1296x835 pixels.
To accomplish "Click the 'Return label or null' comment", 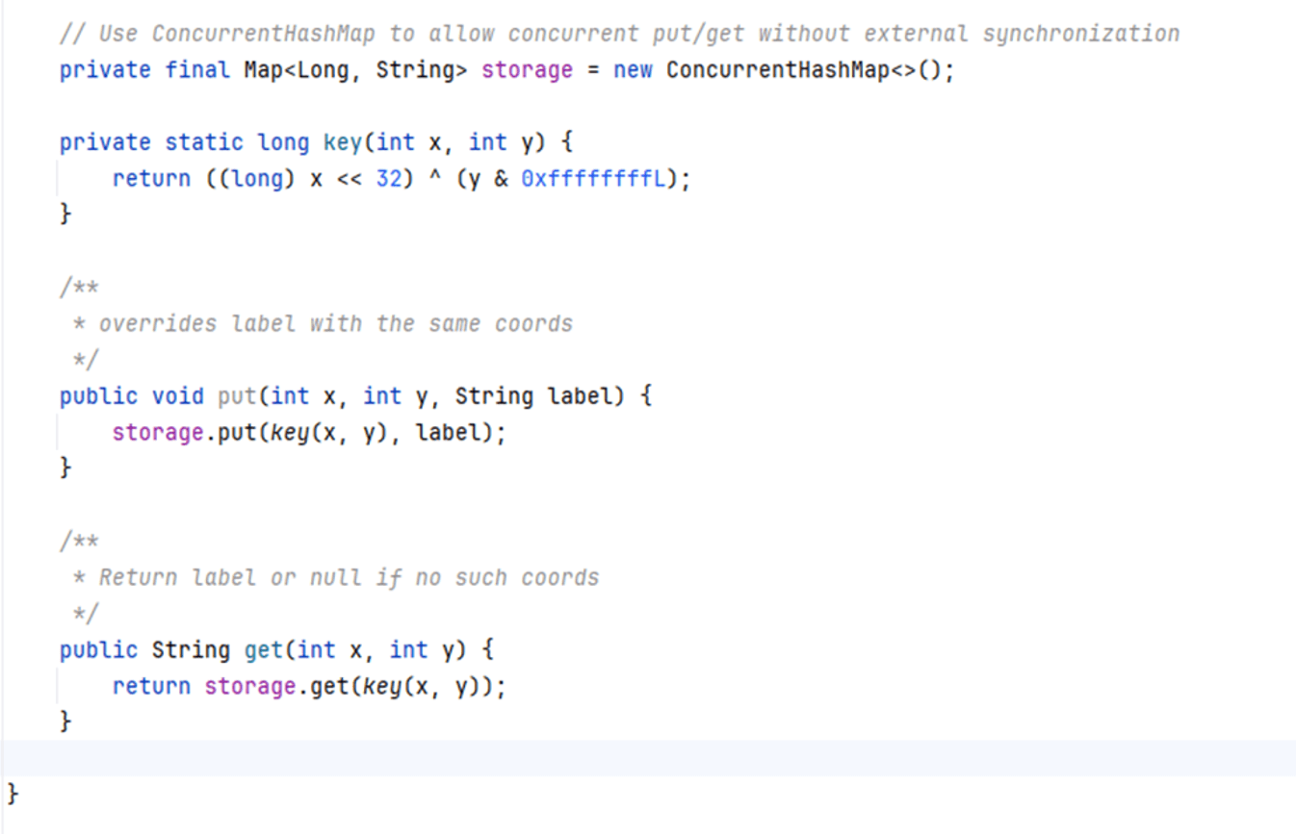I will (349, 577).
